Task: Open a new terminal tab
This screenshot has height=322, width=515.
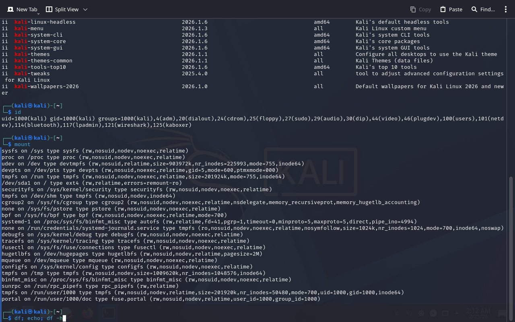Action: point(22,9)
